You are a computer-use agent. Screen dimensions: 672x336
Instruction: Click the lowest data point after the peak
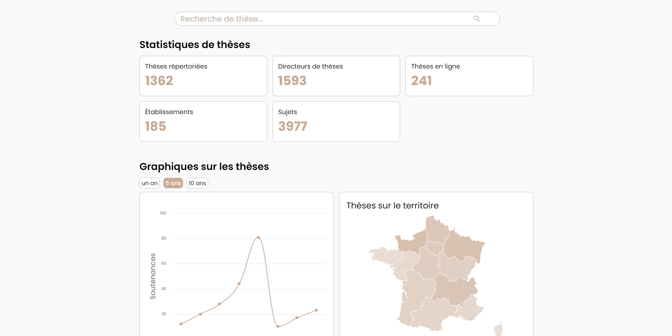tap(278, 326)
